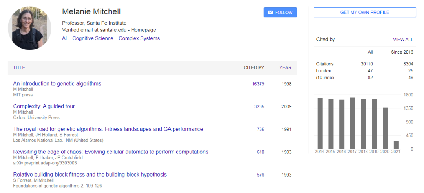Open 'Complexity: A guided tour' paper

point(44,106)
